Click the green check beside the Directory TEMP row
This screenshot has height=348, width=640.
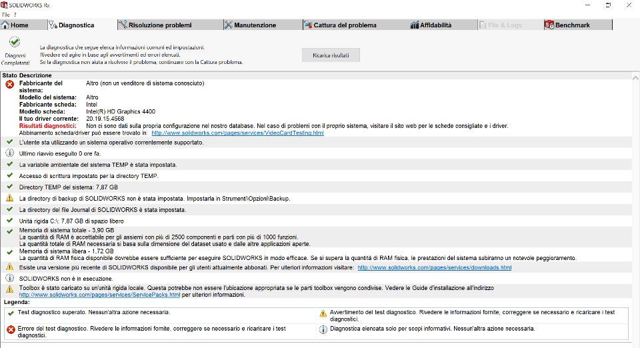[10, 187]
